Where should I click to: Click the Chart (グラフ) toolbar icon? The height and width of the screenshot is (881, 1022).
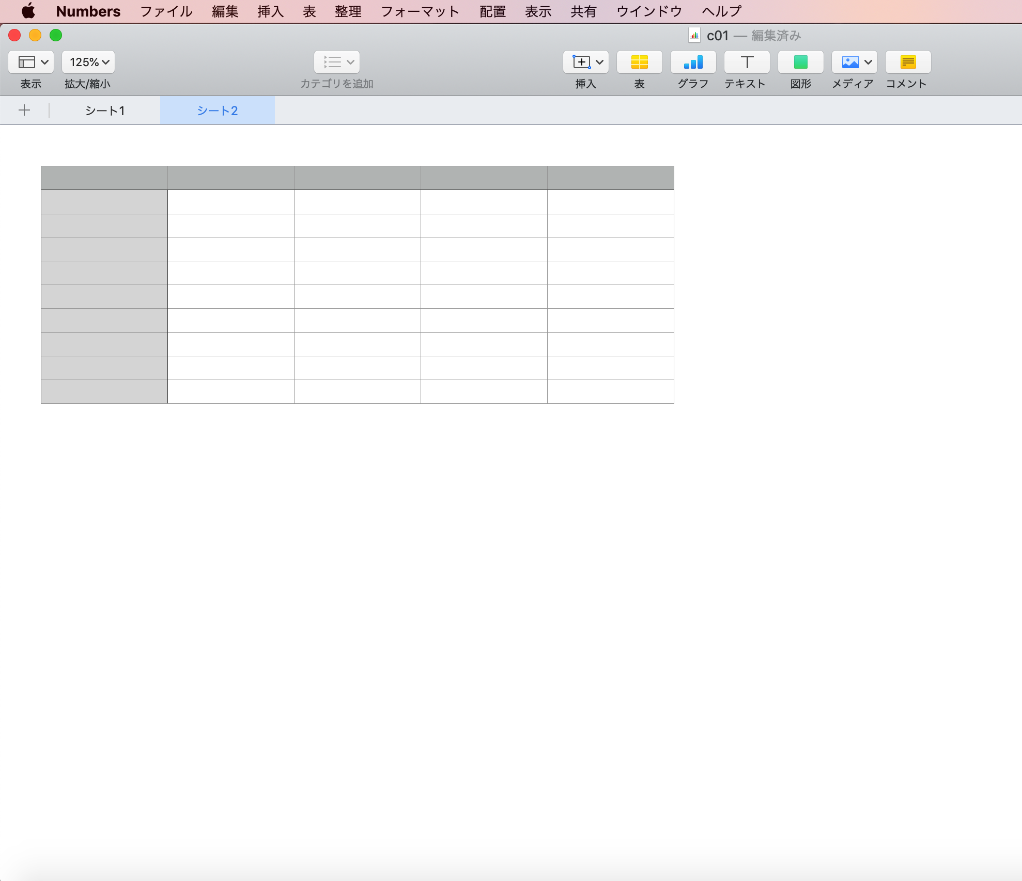[x=693, y=62]
